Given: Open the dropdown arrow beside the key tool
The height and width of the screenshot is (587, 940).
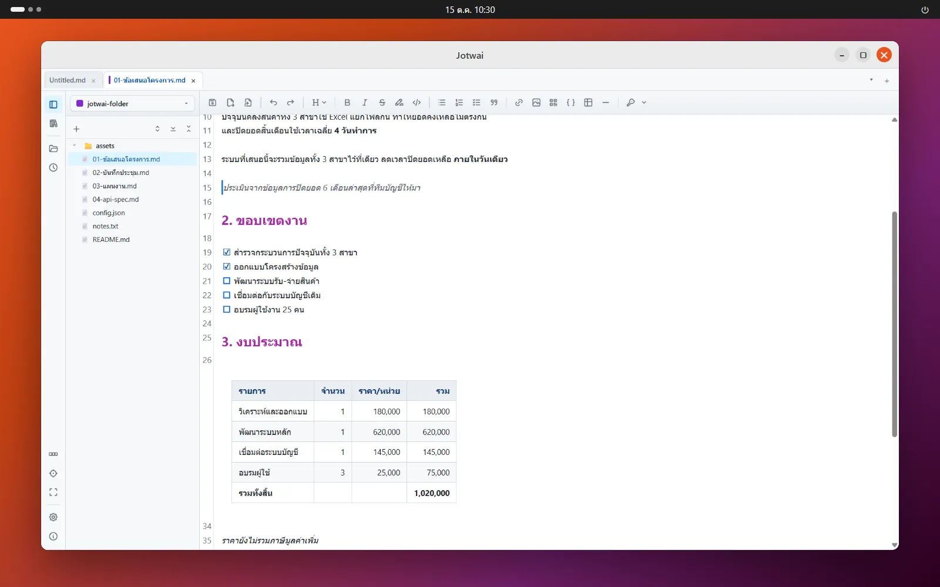Looking at the screenshot, I should coord(644,103).
